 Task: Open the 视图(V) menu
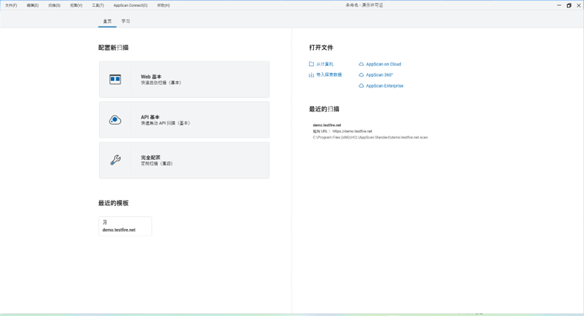(76, 5)
